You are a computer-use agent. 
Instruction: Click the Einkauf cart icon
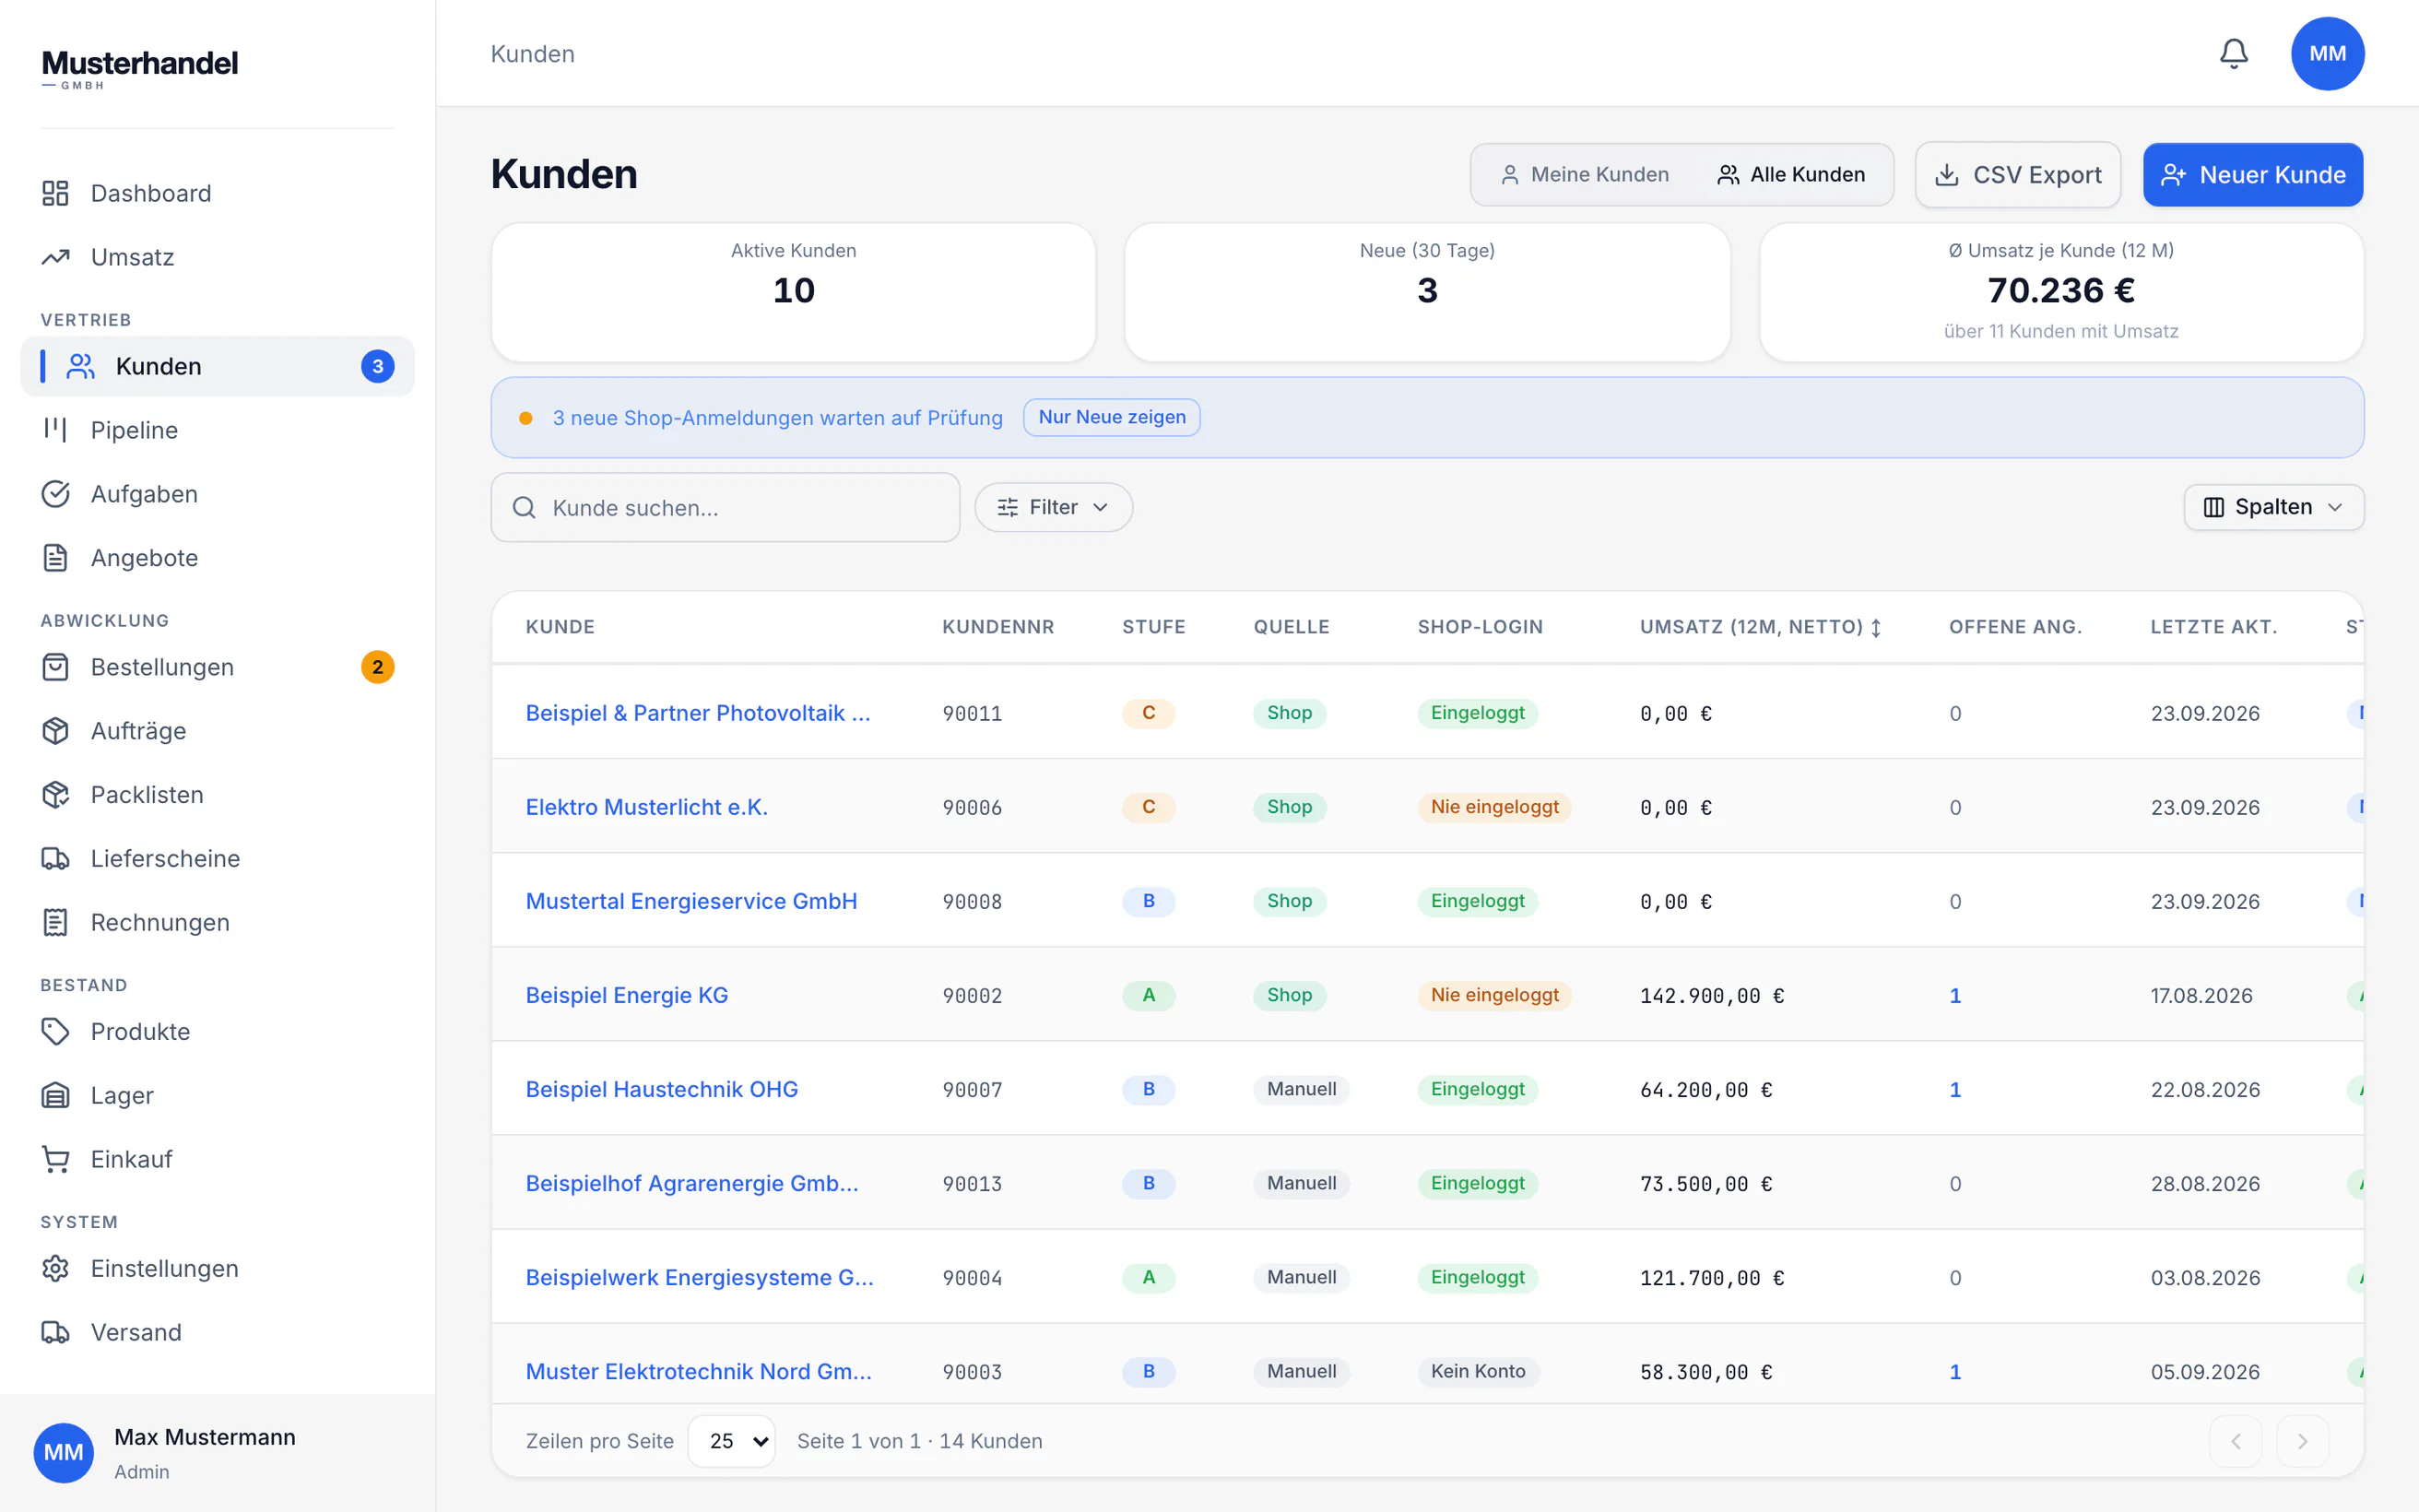56,1159
